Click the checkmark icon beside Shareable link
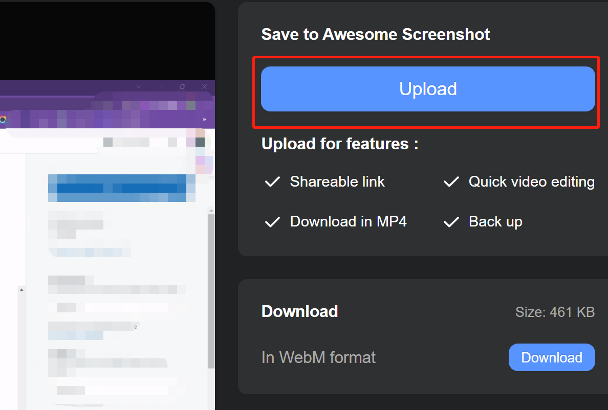 coord(272,181)
